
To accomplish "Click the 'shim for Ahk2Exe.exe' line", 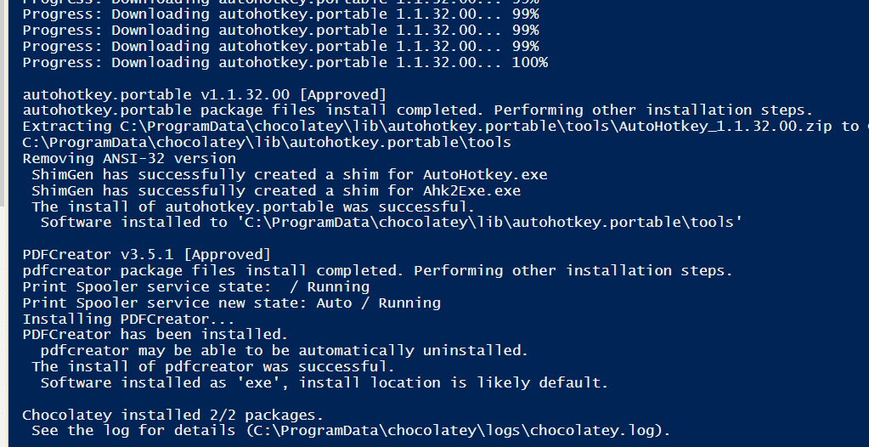I will pos(276,190).
